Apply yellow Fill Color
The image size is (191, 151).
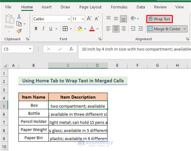click(80, 29)
